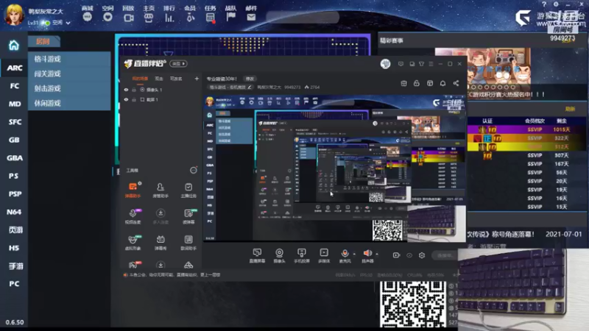The image size is (589, 331).
Task: Open the 排行 ranking chart icon
Action: [x=169, y=17]
